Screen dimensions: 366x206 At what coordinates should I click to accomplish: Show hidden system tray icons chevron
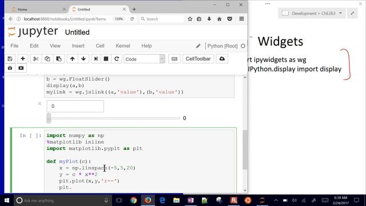tap(276, 200)
